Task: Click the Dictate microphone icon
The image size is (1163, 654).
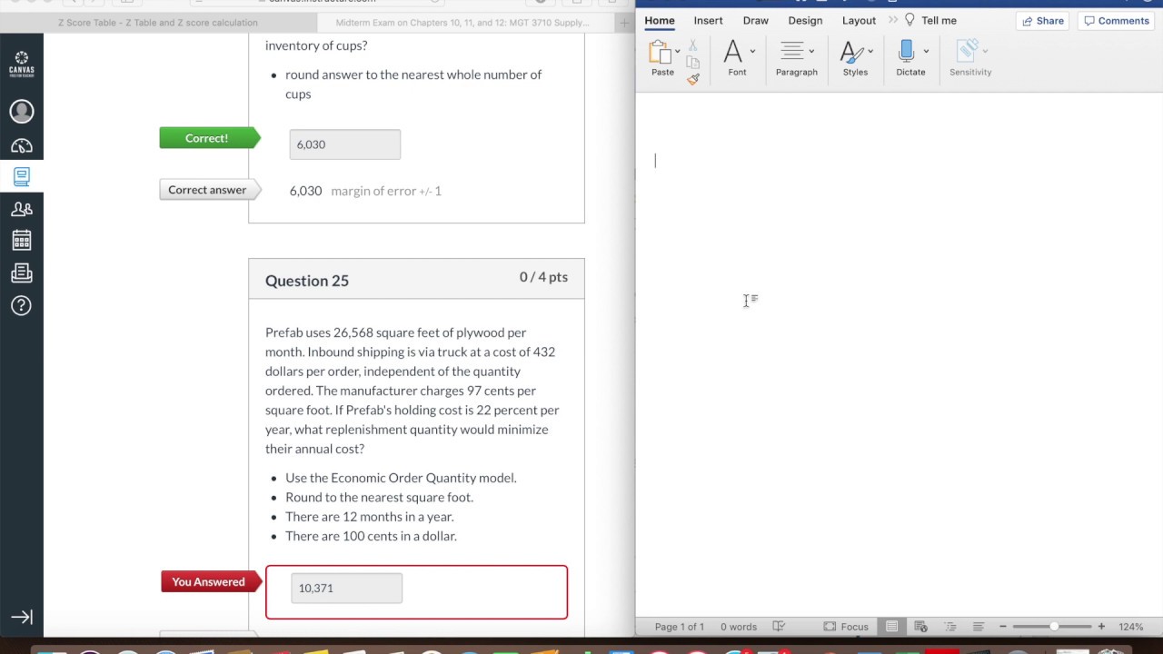Action: point(906,51)
